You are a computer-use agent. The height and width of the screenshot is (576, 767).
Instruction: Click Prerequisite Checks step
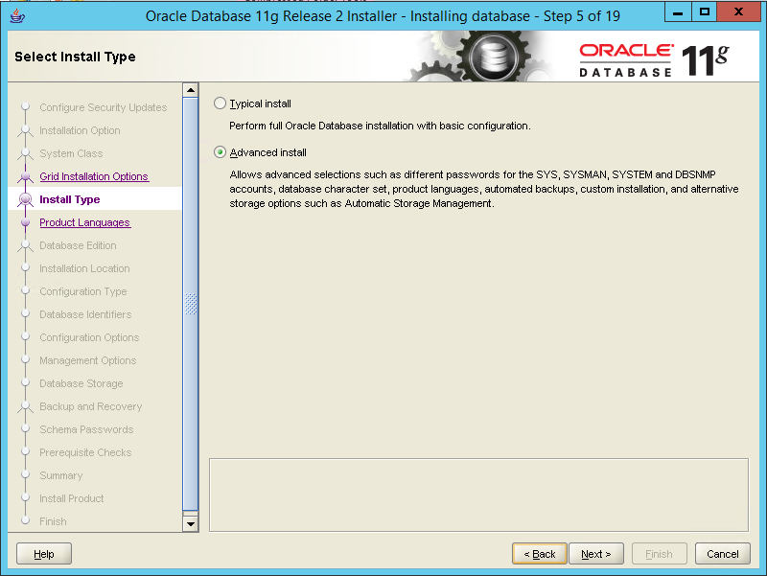pyautogui.click(x=85, y=452)
